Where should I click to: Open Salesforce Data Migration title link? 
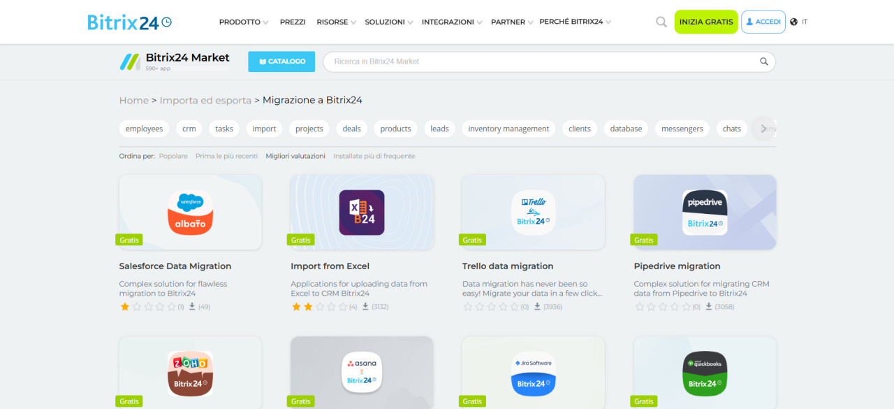175,266
